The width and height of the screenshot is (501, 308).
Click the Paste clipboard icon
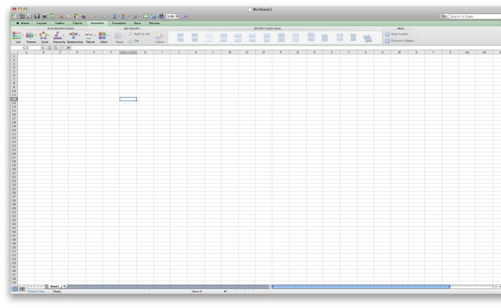[x=76, y=16]
